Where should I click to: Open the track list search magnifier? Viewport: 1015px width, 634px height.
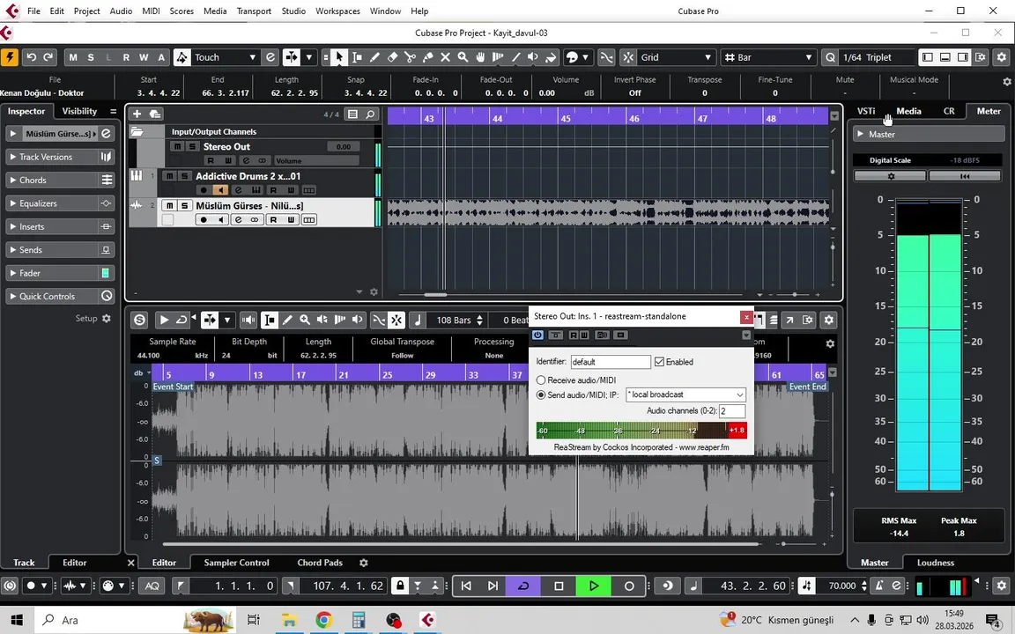pyautogui.click(x=370, y=114)
